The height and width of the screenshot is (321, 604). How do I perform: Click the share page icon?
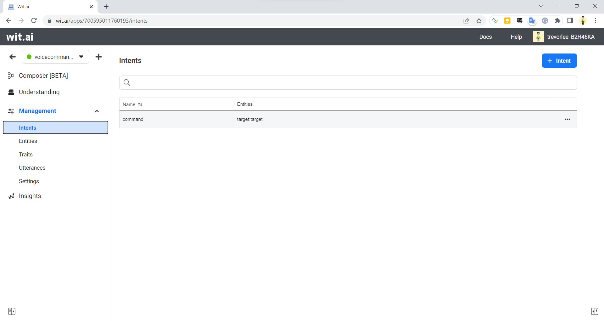point(466,21)
